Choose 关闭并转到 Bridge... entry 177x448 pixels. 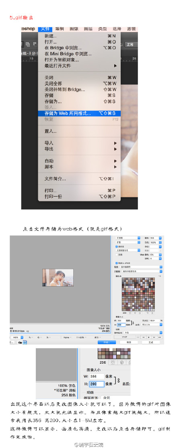[x=79, y=90]
